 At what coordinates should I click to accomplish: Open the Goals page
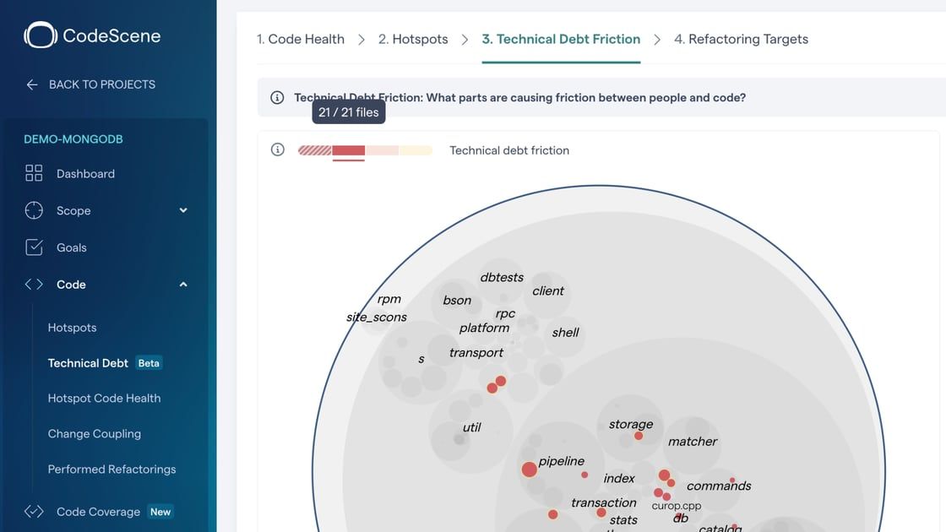[x=71, y=247]
